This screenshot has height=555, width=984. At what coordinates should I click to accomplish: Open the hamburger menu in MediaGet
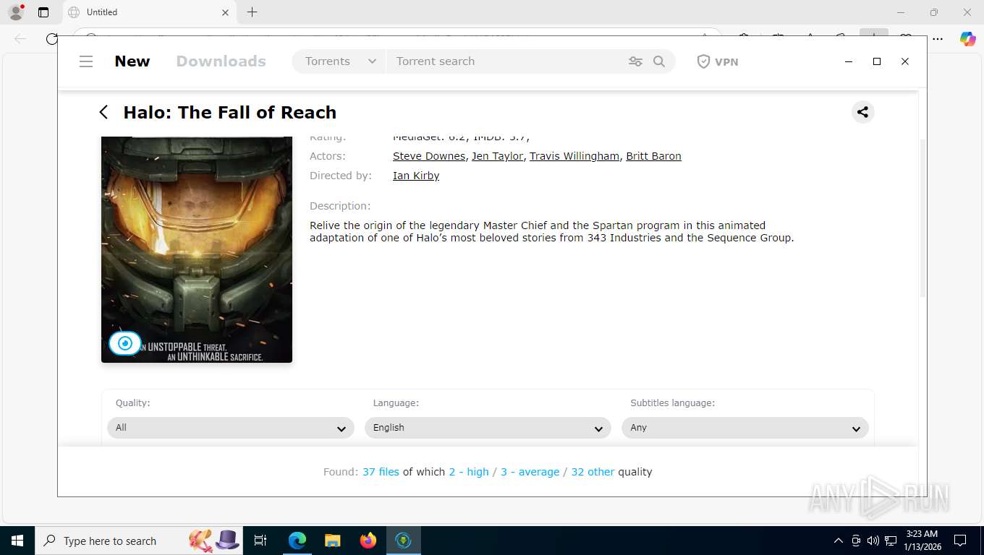tap(86, 61)
